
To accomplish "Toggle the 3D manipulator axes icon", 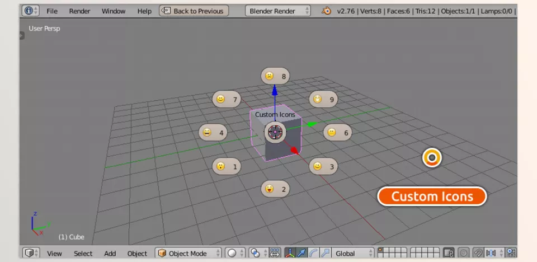I will (290, 253).
